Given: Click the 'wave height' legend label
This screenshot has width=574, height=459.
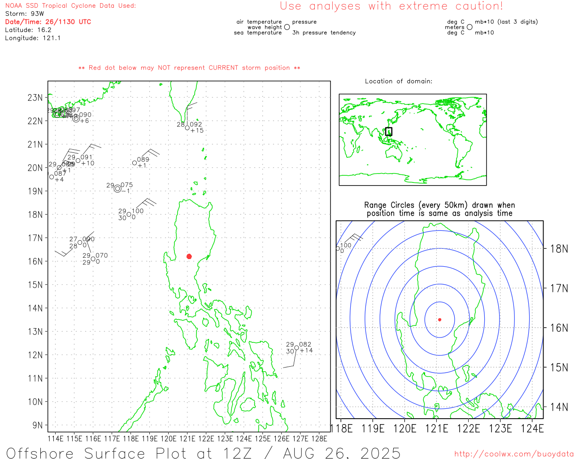Looking at the screenshot, I should tap(265, 27).
